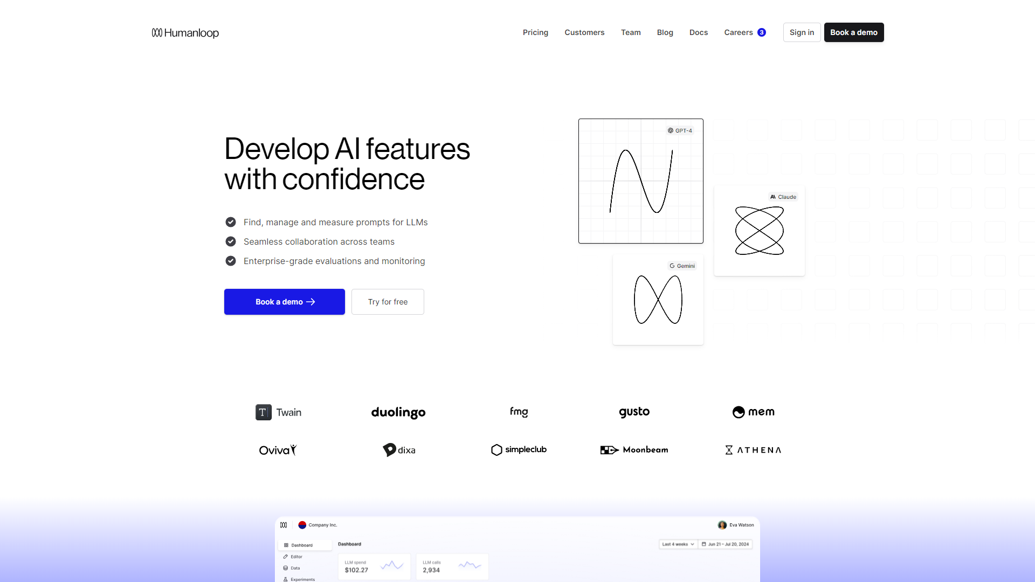This screenshot has width=1035, height=582.
Task: Select the Blog menu item
Action: coord(665,32)
